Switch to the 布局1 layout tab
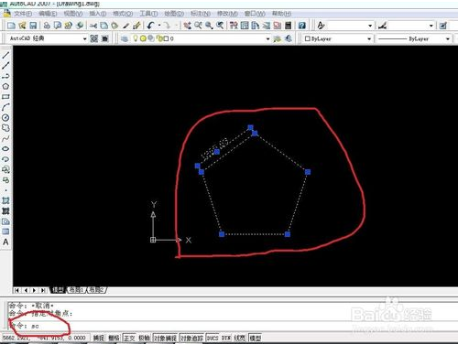This screenshot has width=458, height=344. pos(76,290)
